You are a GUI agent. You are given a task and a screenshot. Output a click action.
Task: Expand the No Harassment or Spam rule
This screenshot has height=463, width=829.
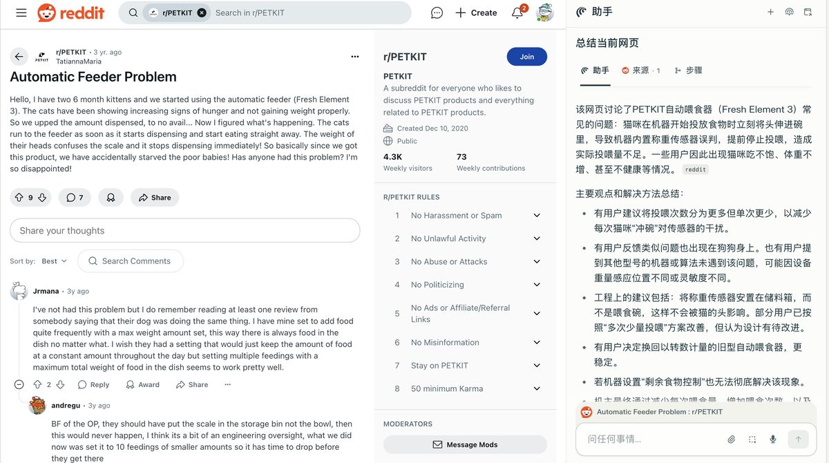pyautogui.click(x=537, y=216)
